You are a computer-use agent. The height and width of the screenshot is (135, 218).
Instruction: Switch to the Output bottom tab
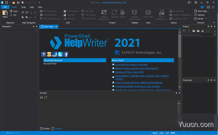(45, 128)
